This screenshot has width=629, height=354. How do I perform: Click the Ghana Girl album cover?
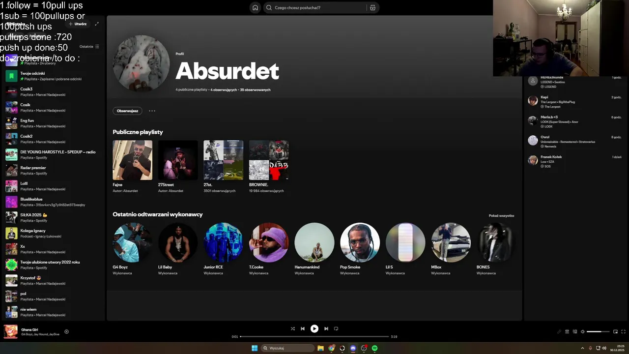11,332
